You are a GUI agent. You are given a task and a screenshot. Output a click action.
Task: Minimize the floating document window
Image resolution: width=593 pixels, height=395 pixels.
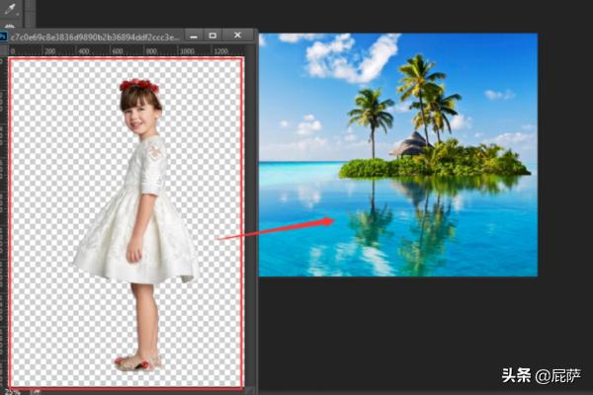click(194, 36)
